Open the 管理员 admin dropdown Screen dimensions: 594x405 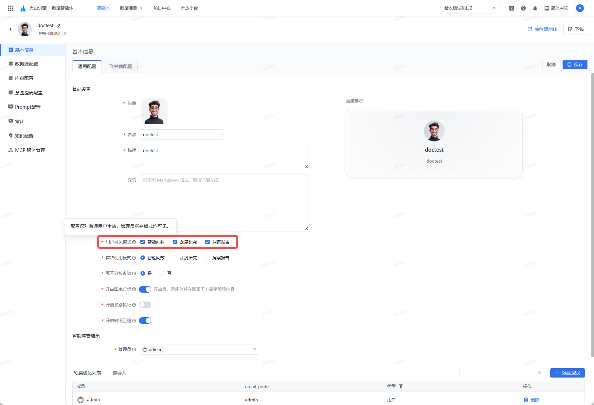(199, 349)
